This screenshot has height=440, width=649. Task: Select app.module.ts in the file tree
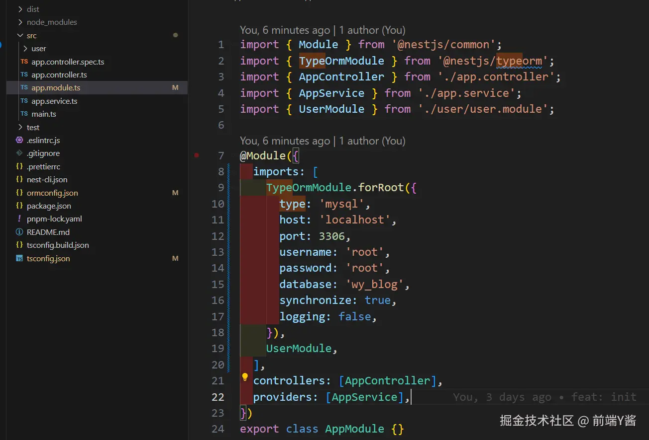56,88
